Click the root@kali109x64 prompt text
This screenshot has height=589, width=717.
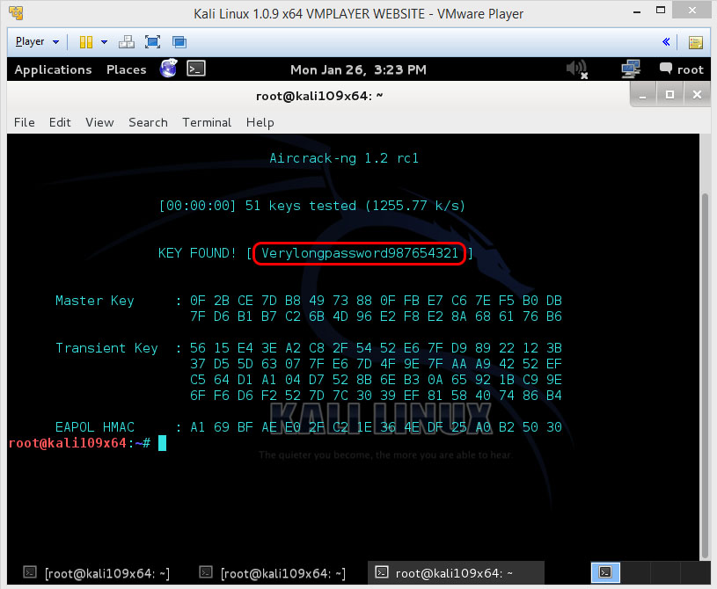click(79, 443)
